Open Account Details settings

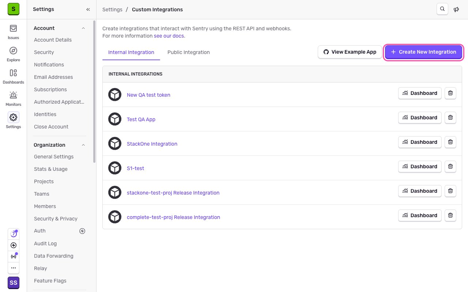(x=53, y=40)
